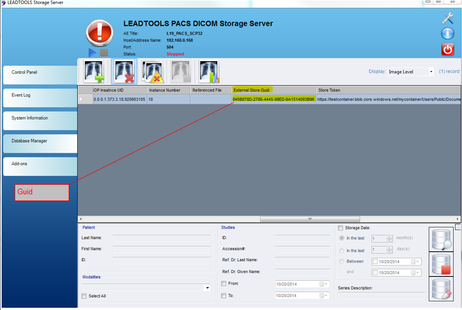Select the 'In the last' month(s) radio button
Viewport: 462px width, 310px height.
tap(342, 238)
